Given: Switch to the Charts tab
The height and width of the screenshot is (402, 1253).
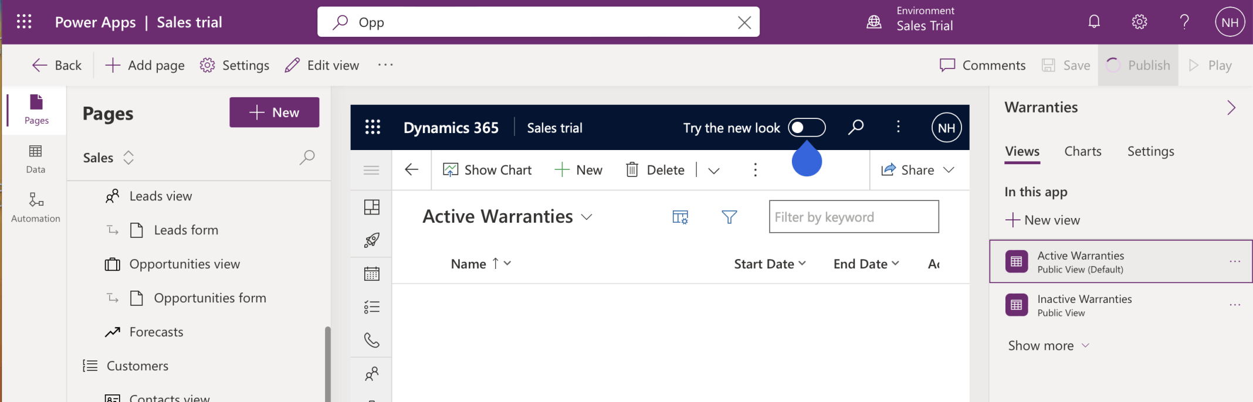Looking at the screenshot, I should click(x=1082, y=151).
